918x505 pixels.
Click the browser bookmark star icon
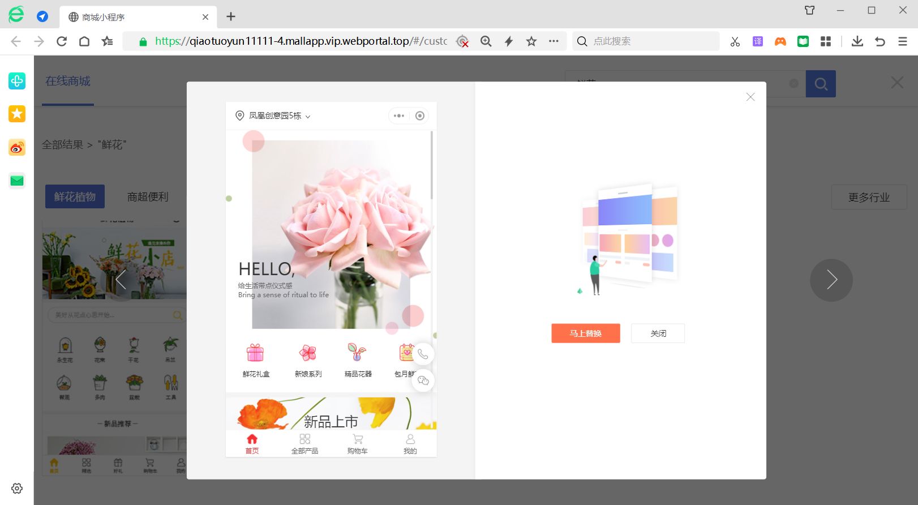click(531, 41)
